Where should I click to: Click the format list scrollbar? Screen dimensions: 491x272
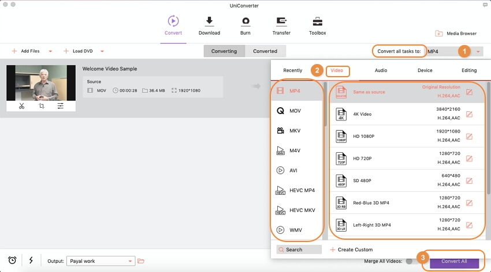point(325,104)
